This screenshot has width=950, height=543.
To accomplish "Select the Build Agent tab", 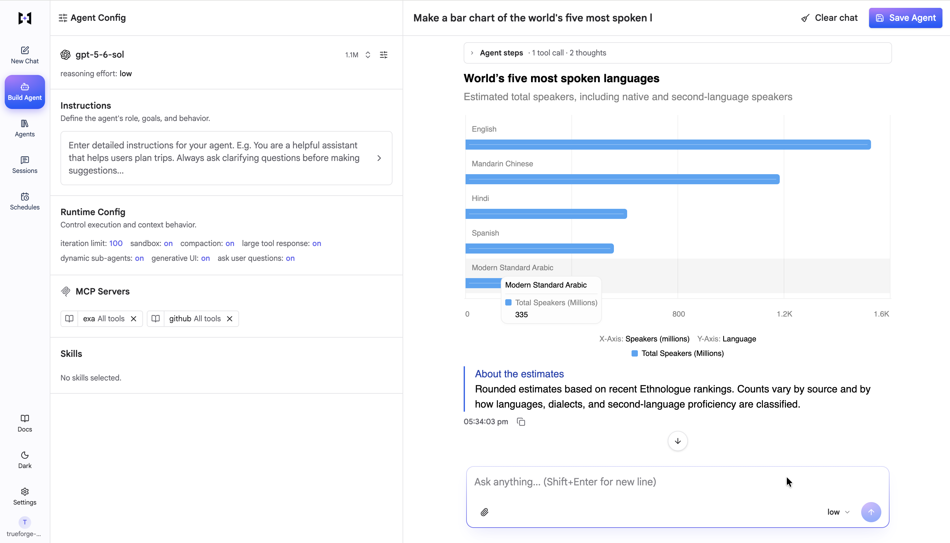I will (25, 92).
